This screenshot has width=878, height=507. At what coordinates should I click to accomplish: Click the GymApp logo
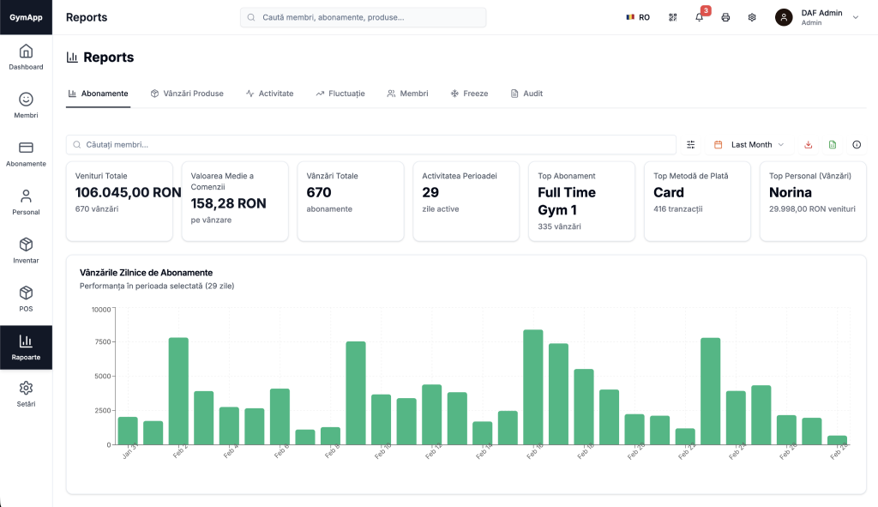coord(26,16)
